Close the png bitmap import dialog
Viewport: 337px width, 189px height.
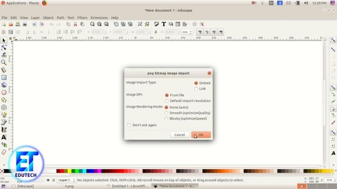[210, 73]
